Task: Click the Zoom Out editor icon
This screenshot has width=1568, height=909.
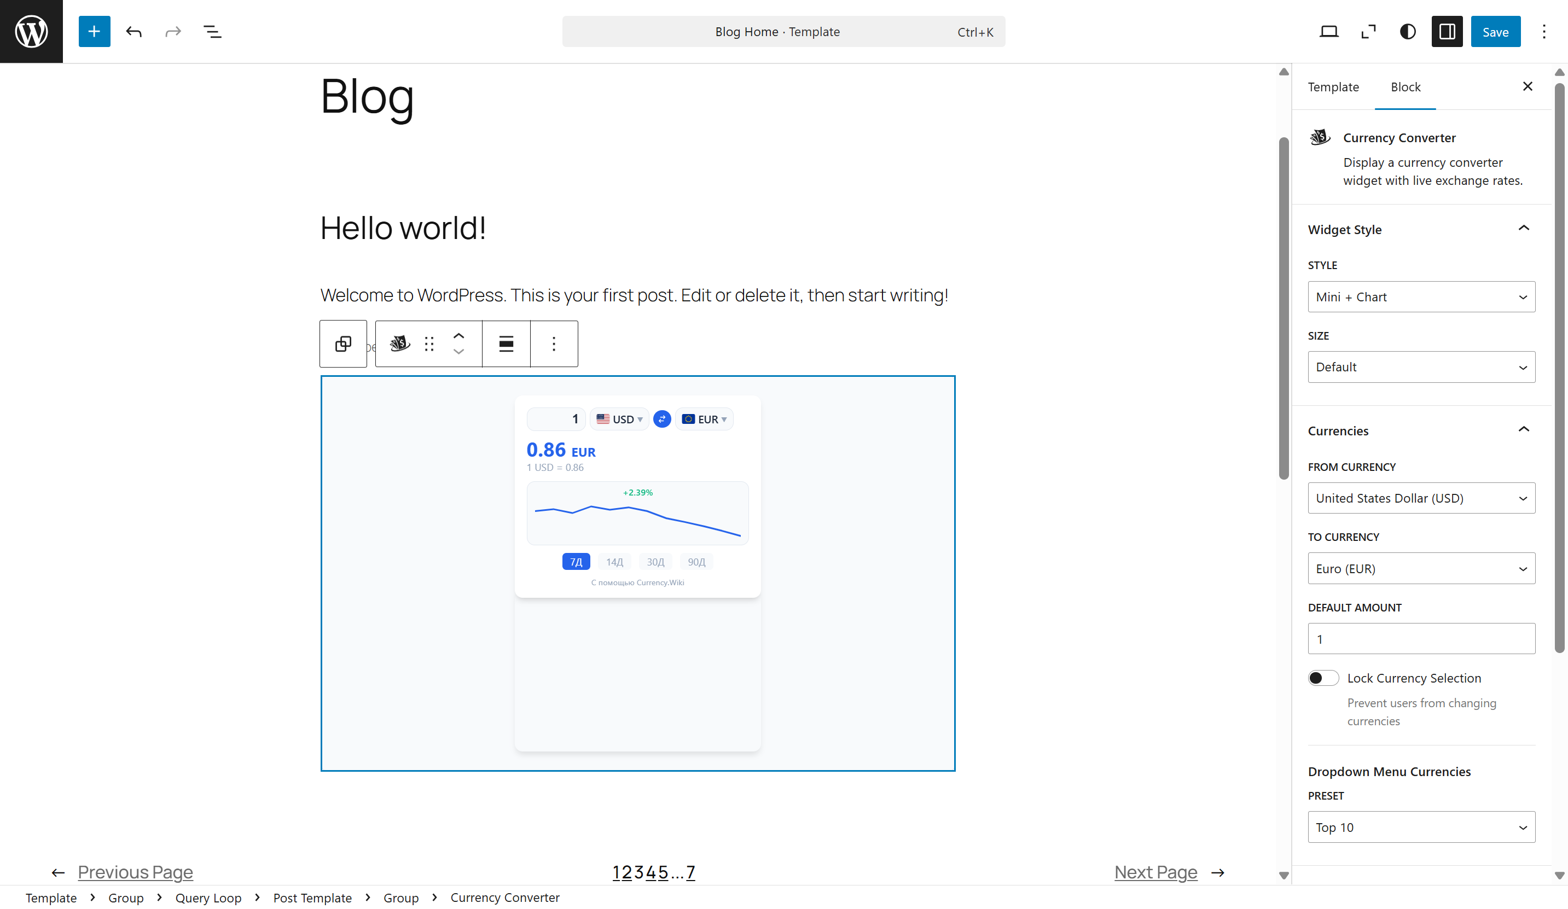Action: 1368,31
